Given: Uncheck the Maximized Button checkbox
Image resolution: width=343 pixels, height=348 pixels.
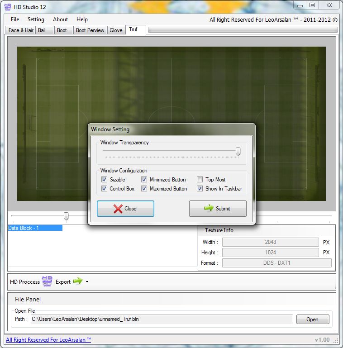Looking at the screenshot, I should [144, 189].
